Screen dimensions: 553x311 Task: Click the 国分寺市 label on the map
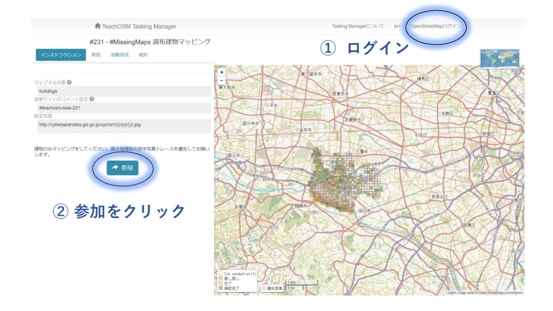tap(251, 124)
